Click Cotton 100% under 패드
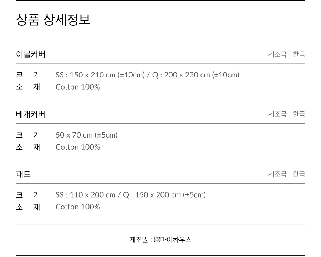 coord(78,207)
